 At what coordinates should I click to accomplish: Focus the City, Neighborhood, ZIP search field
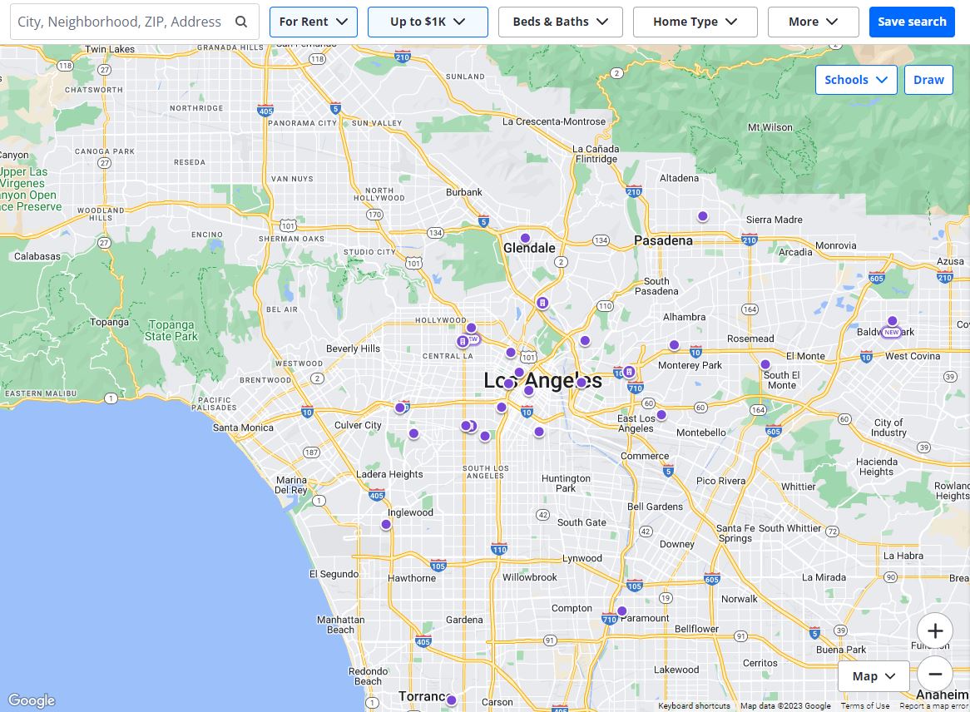pos(134,22)
